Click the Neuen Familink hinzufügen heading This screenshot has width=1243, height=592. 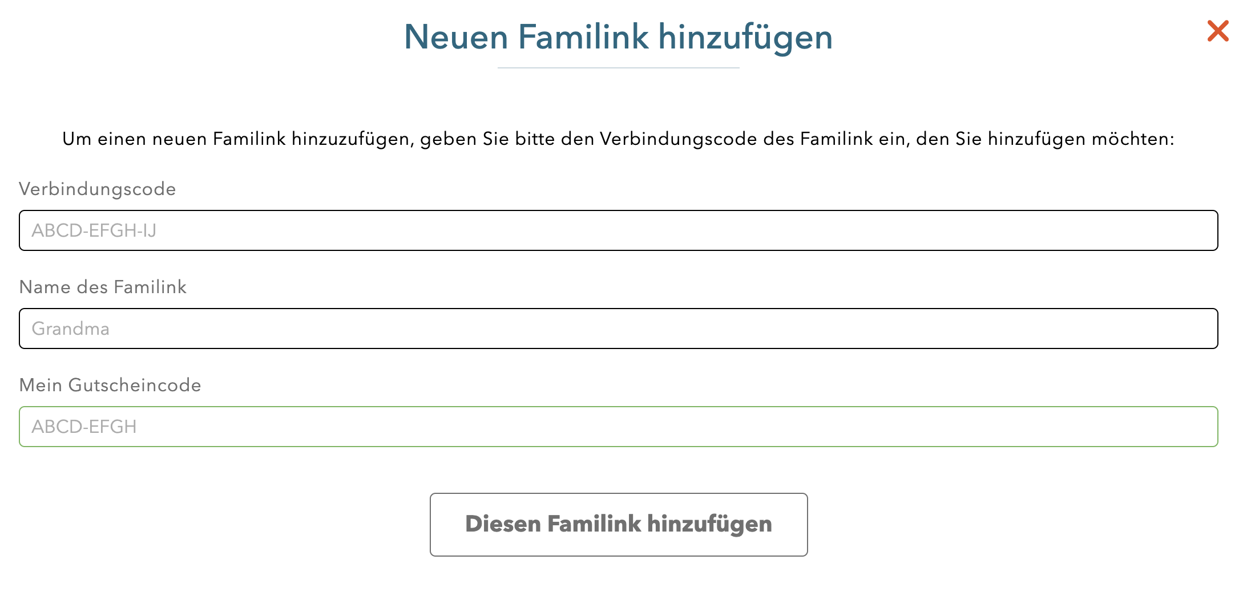(618, 37)
